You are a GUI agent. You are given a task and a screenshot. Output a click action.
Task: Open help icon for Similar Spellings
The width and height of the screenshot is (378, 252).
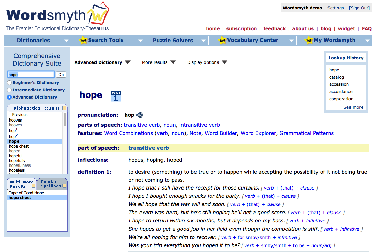coord(64,186)
